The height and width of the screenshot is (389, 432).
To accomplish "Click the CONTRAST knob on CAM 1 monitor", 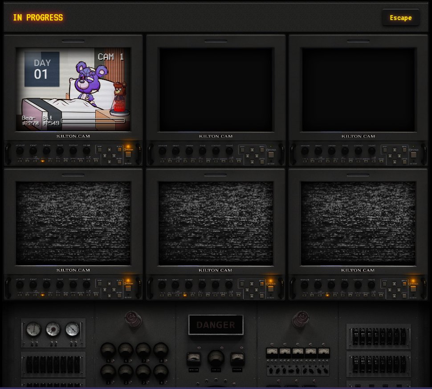I will (73, 150).
